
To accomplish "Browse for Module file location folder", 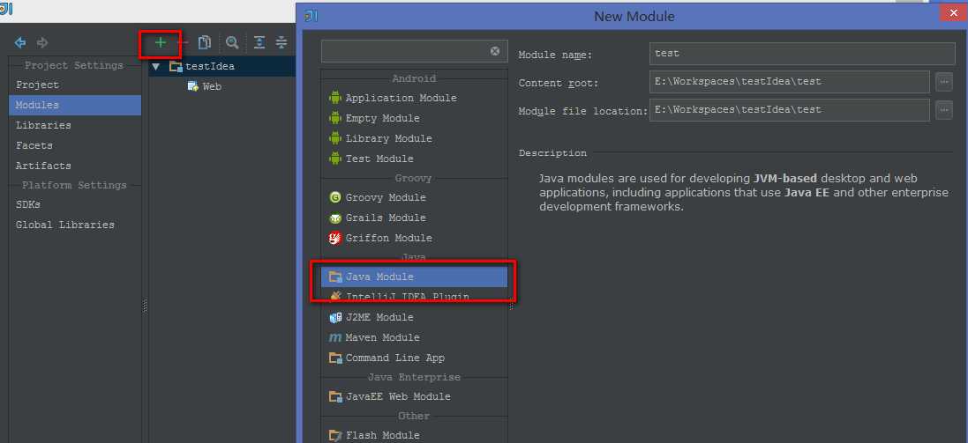I will click(944, 110).
